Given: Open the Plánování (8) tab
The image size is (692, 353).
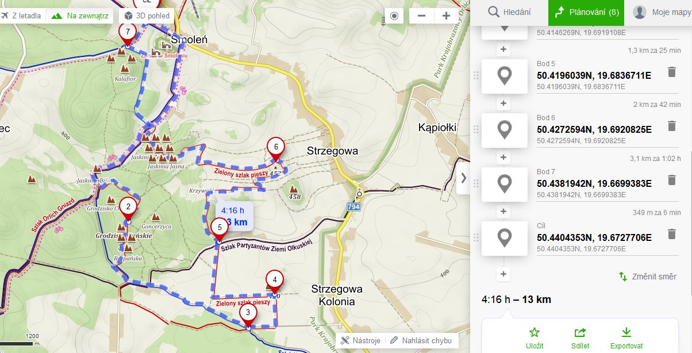Looking at the screenshot, I should (586, 12).
